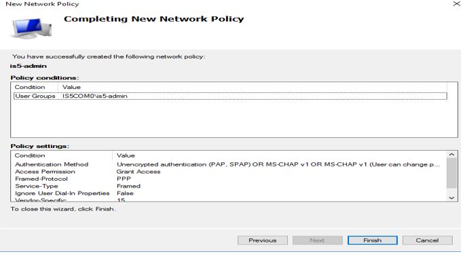Click scroll down arrow in Policy settings
This screenshot has width=461, height=254.
[451, 198]
